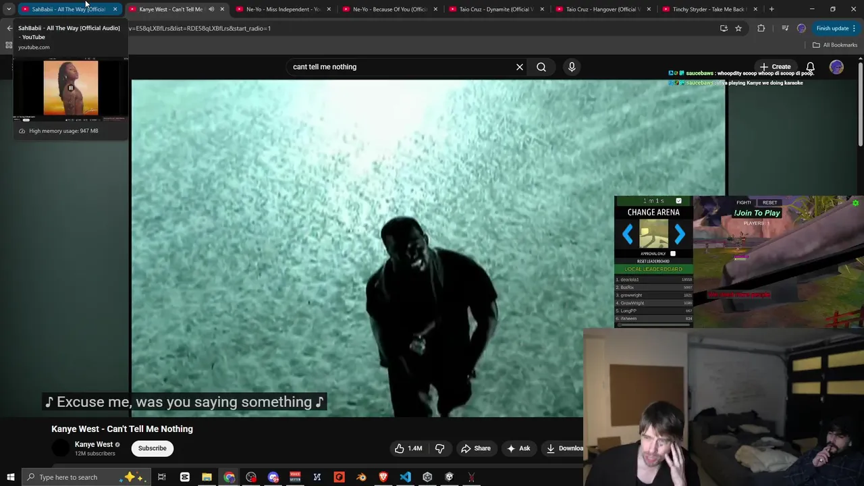Open the Chrome profile avatar
This screenshot has height=486, width=864.
[801, 28]
